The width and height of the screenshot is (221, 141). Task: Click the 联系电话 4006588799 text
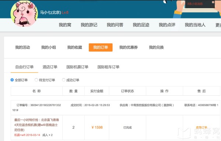201,105
